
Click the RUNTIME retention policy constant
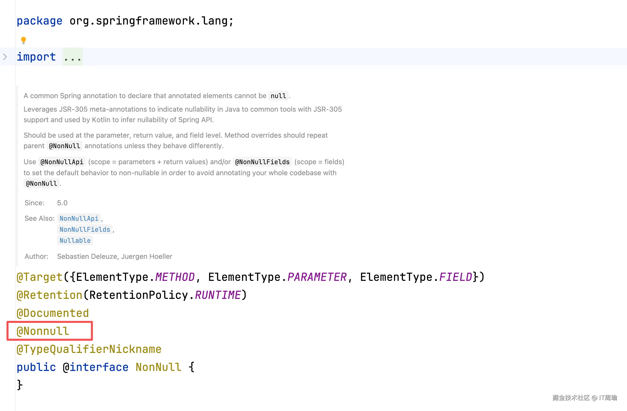[218, 295]
